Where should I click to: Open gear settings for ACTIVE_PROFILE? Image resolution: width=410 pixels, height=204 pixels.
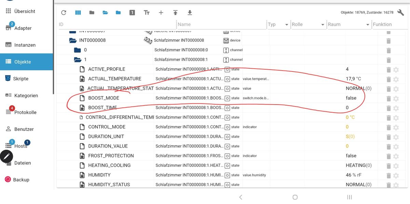pyautogui.click(x=396, y=70)
